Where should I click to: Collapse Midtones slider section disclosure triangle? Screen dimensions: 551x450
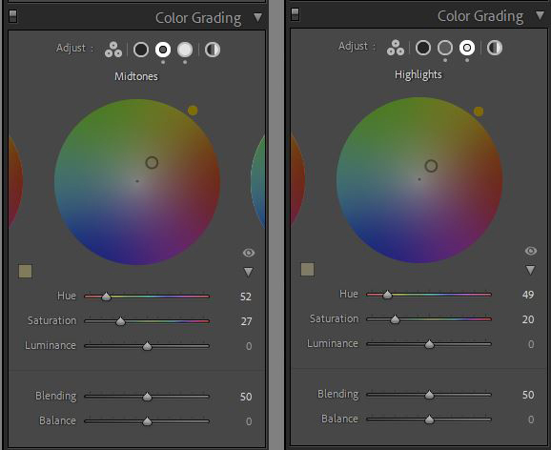pos(249,272)
